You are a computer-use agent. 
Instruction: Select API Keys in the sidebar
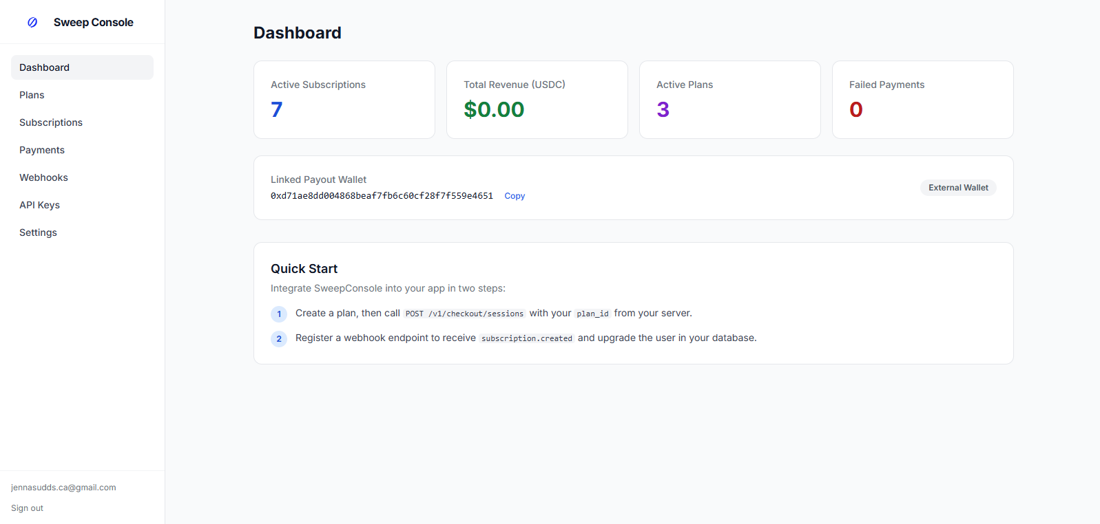coord(82,205)
